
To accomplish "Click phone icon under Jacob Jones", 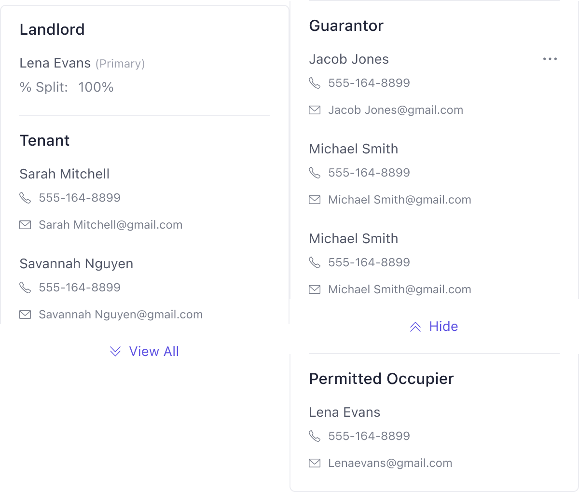I will click(315, 83).
